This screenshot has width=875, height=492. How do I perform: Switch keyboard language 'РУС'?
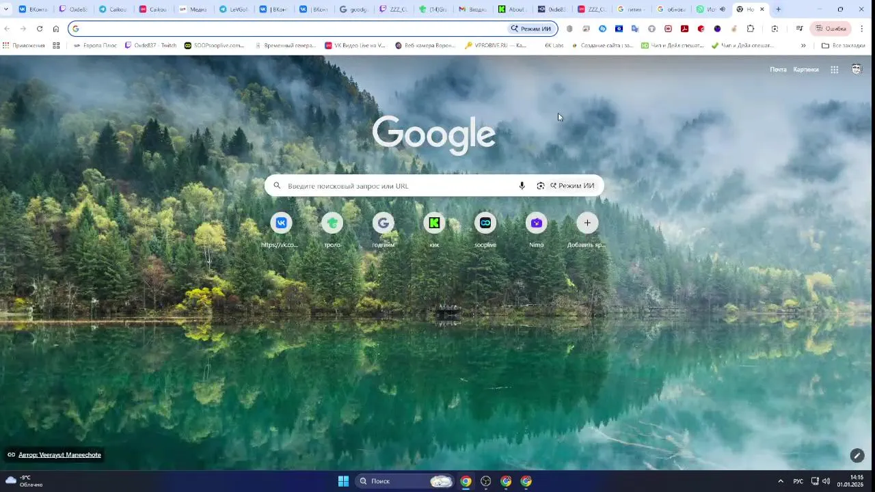[798, 481]
